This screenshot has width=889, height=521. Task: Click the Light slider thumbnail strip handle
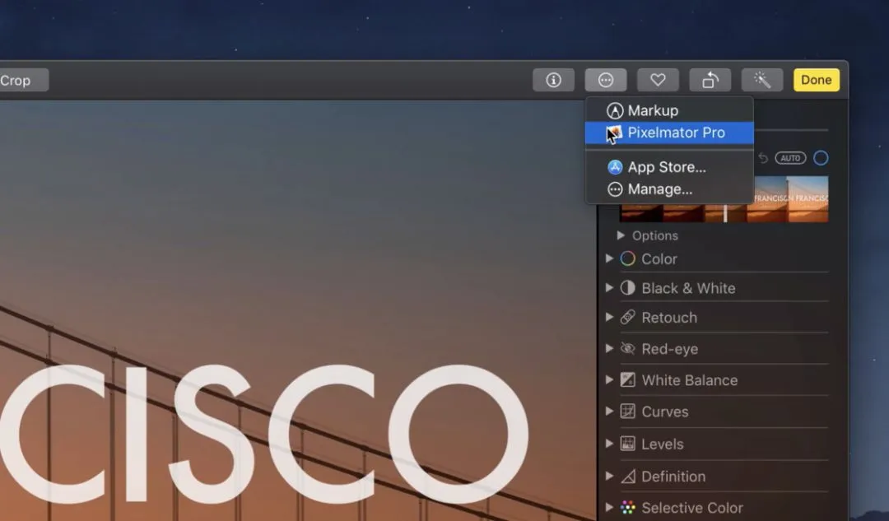pyautogui.click(x=725, y=213)
